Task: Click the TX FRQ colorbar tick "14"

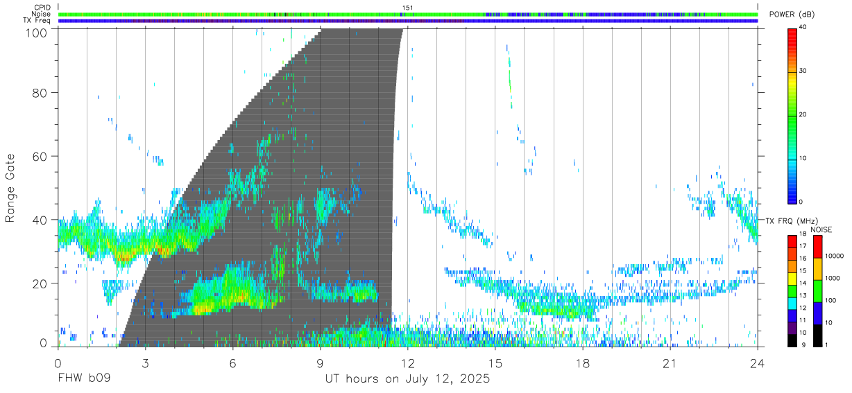Action: coord(803,283)
